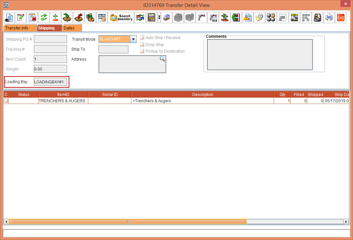Click the SHIP icon in toolbar
The width and height of the screenshot is (353, 240).
(152, 18)
